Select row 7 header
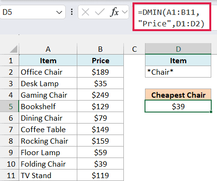Image resolution: width=217 pixels, height=181 pixels. click(x=10, y=129)
